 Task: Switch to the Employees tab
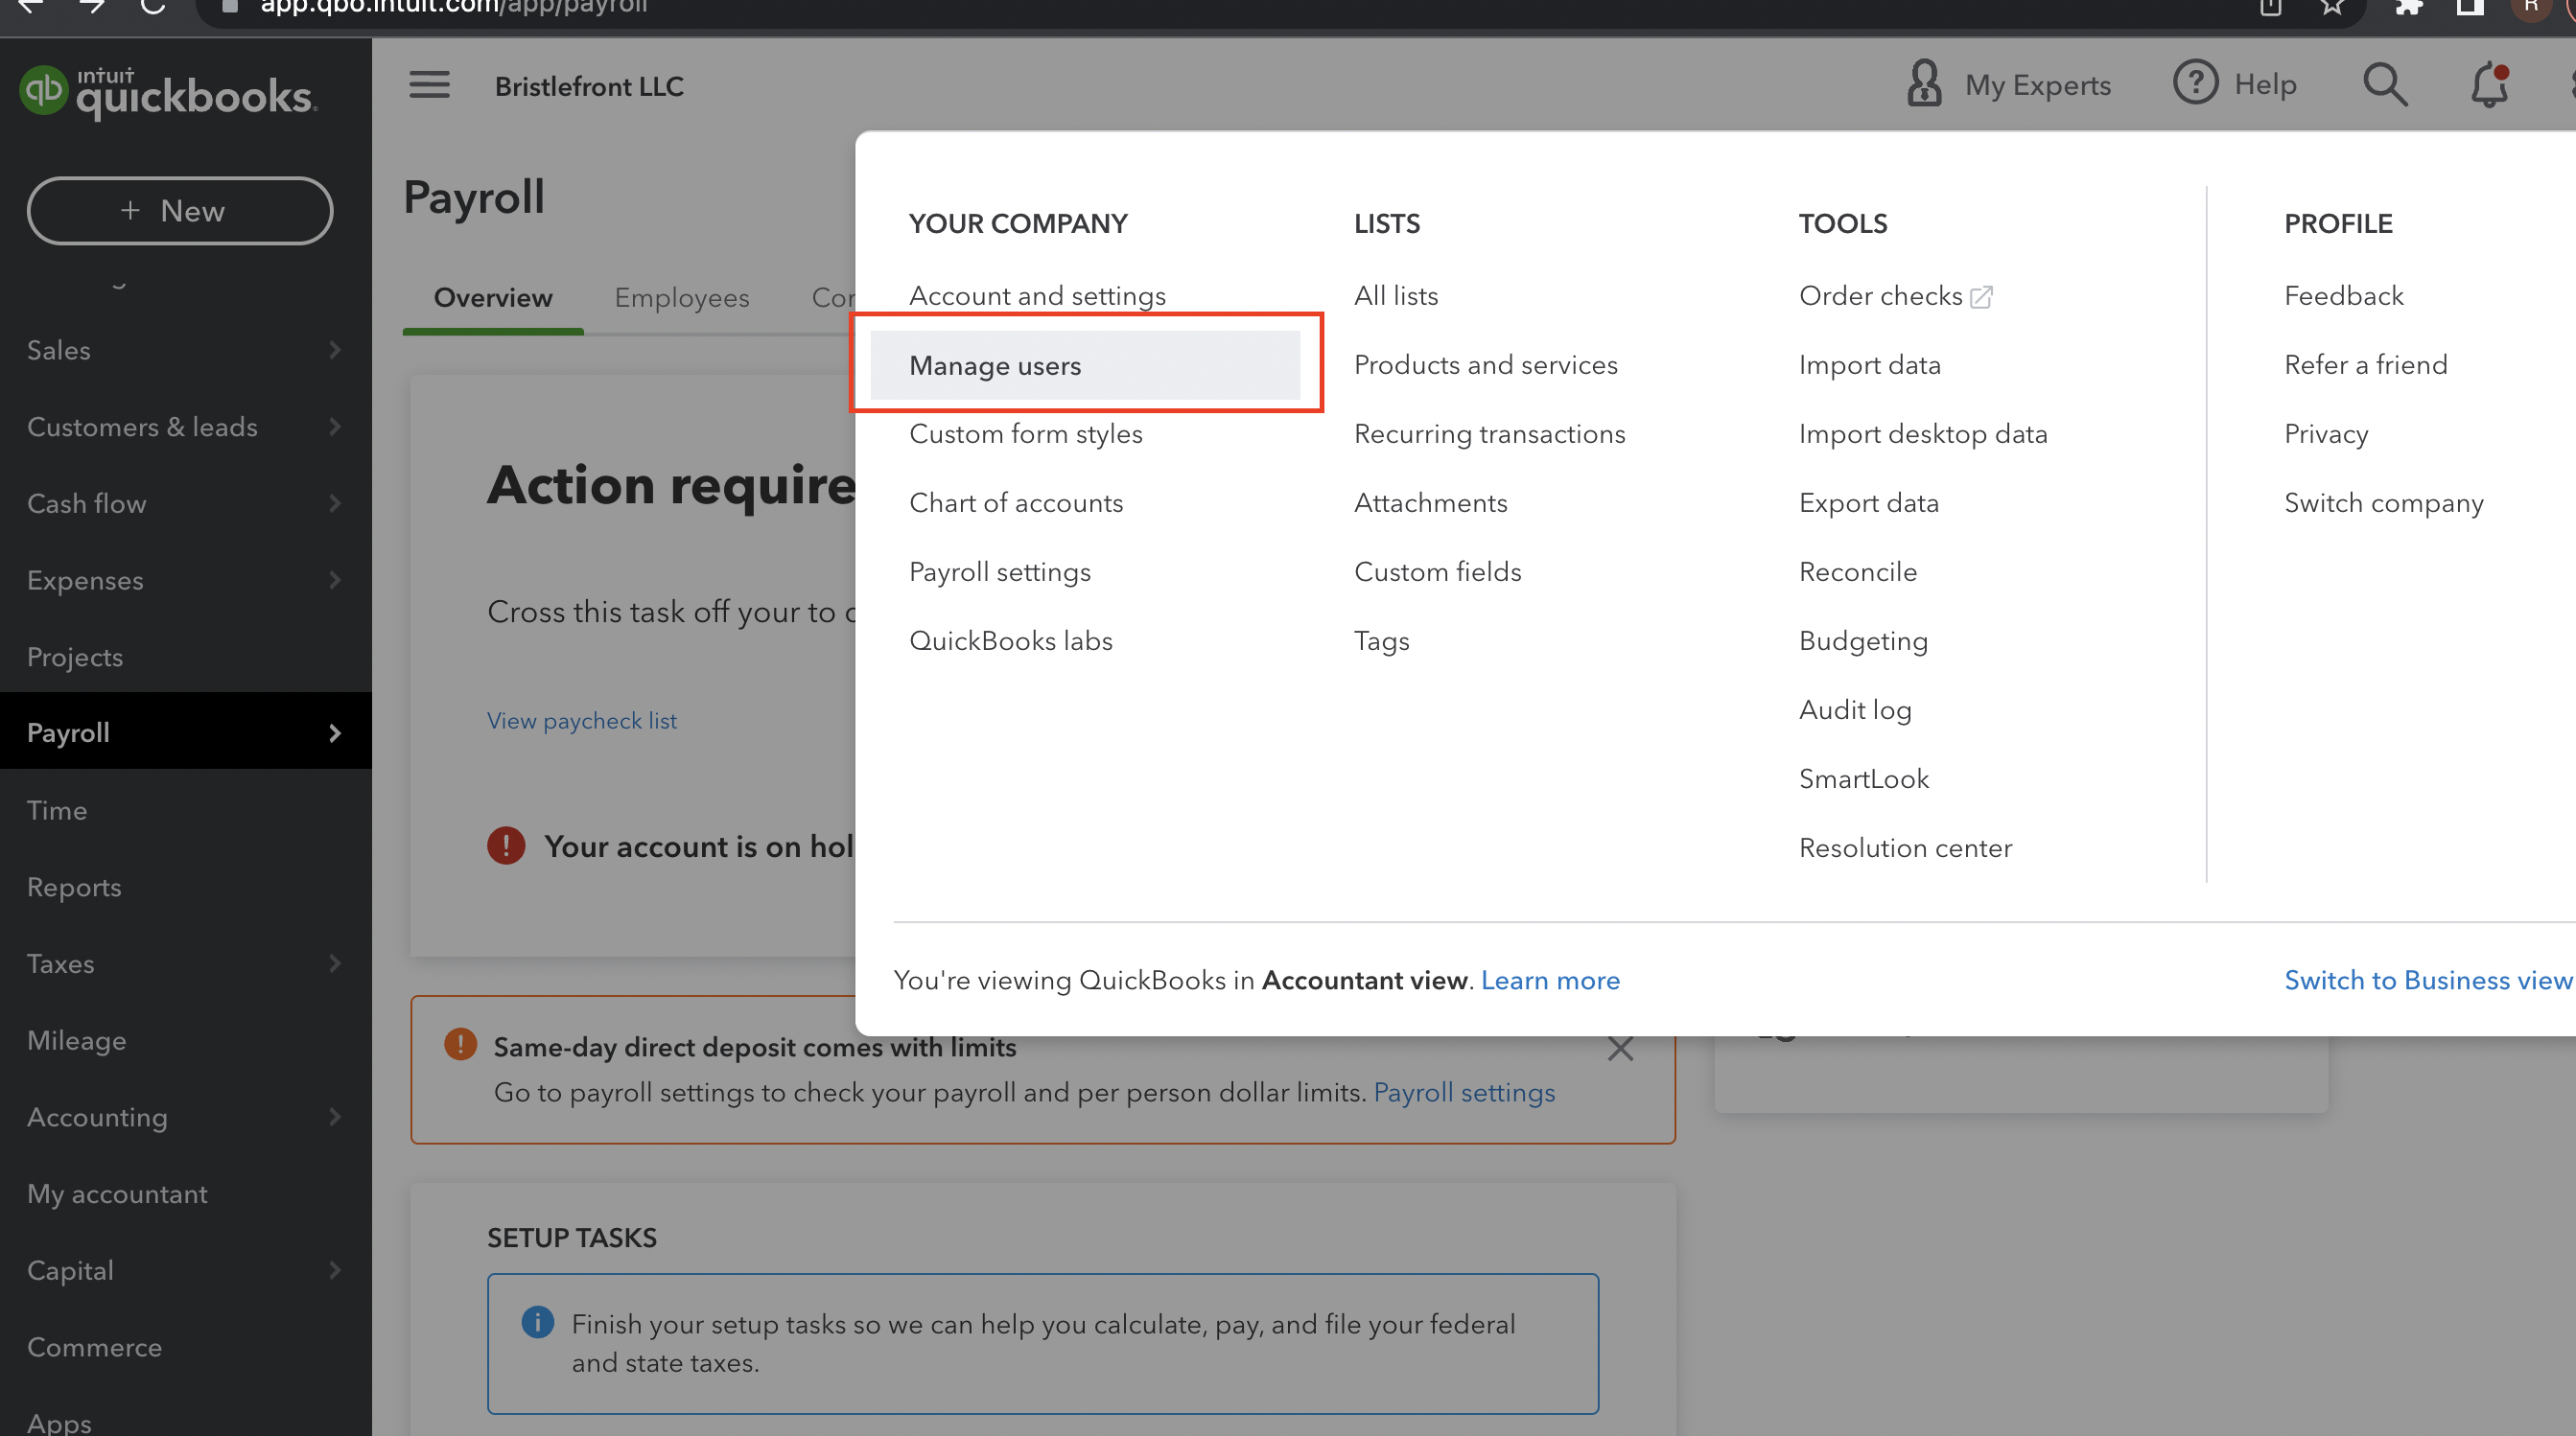681,298
